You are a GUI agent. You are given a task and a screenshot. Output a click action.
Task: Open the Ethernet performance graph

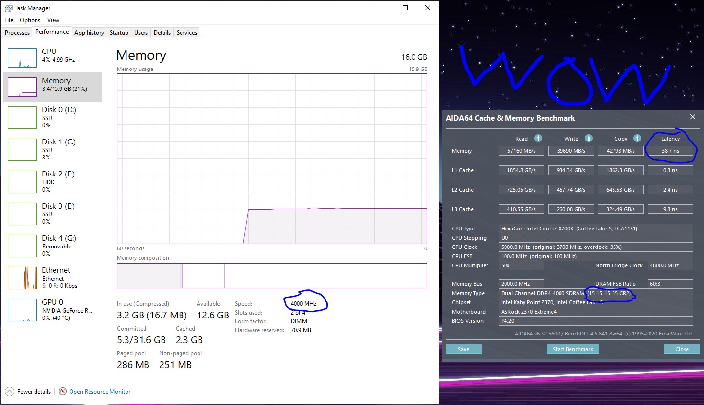[x=22, y=278]
